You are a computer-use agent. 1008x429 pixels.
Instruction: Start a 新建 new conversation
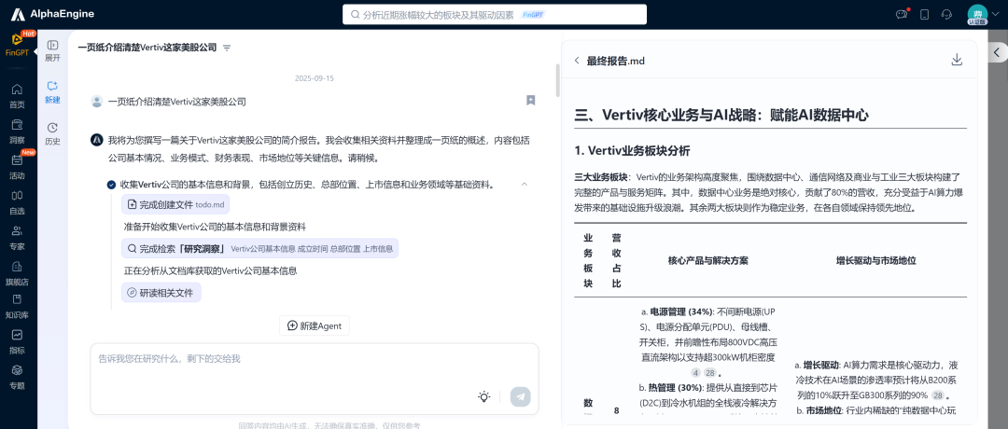[52, 92]
